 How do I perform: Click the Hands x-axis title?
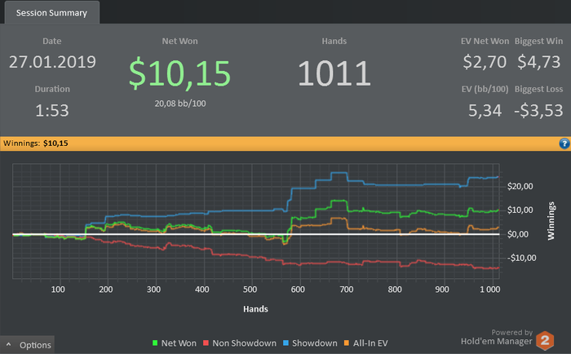tap(255, 309)
